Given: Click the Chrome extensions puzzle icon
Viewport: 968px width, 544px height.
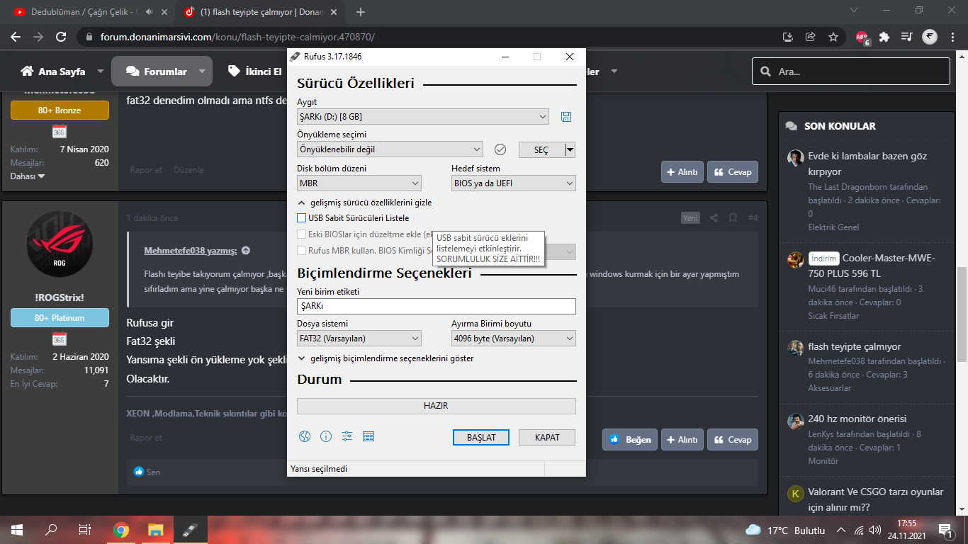Looking at the screenshot, I should [884, 37].
